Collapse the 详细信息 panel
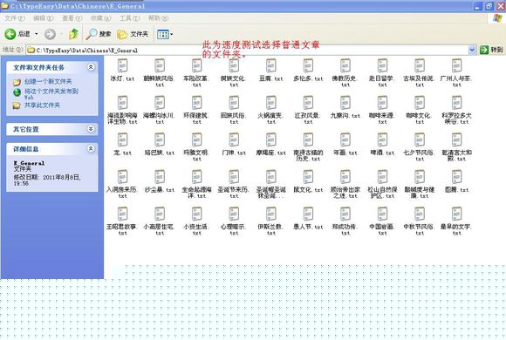The image size is (506, 340). (91, 149)
